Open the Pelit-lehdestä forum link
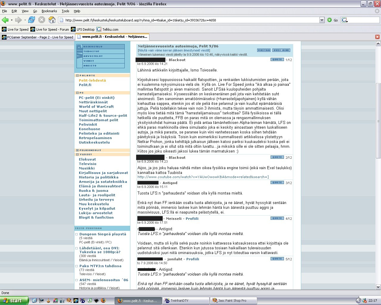This screenshot has width=381, height=305. click(92, 80)
